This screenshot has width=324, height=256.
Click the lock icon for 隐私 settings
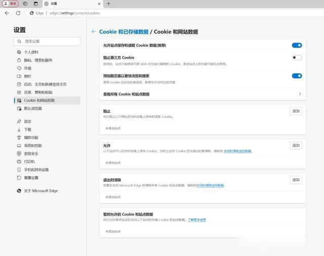coord(19,60)
